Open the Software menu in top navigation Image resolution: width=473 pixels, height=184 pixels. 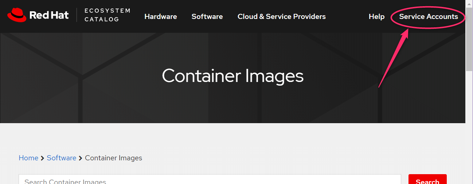207,16
